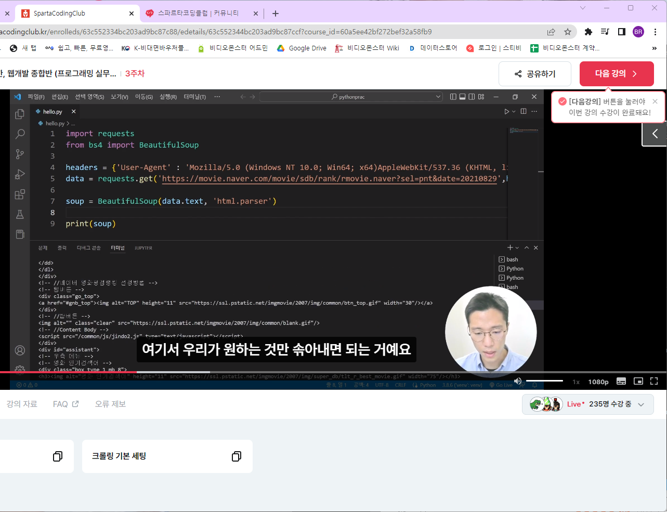
Task: Open Chrome extensions puzzle icon
Action: pyautogui.click(x=588, y=32)
